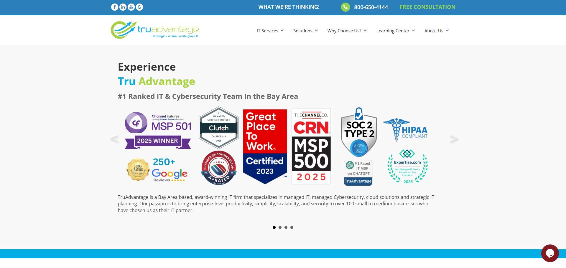Screen dimensions: 566x268
Task: Click the Chamber of Commerce A+ Rated badge
Action: (x=219, y=168)
